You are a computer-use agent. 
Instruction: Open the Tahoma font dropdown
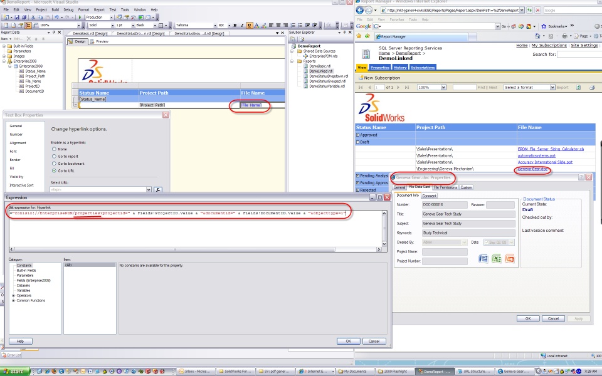point(215,25)
